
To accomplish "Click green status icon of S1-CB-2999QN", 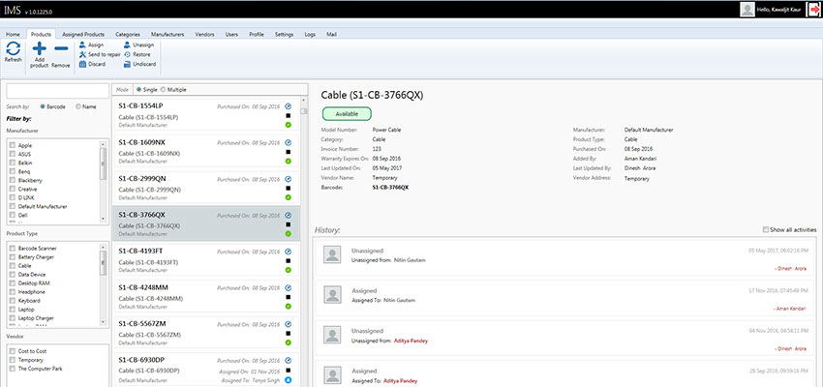I will point(289,197).
